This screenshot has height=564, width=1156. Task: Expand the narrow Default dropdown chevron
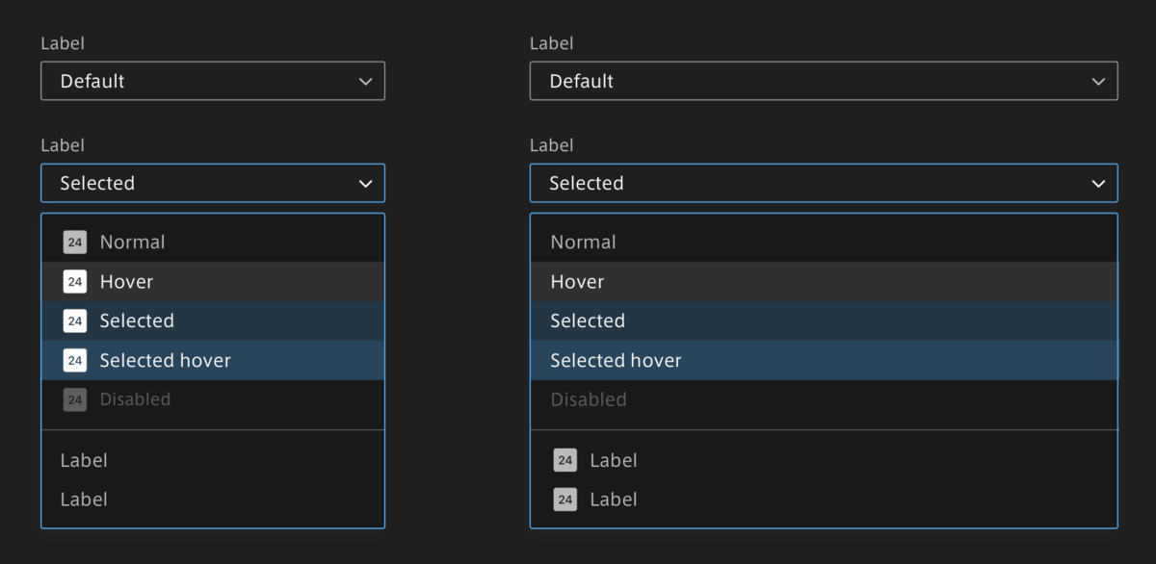pyautogui.click(x=365, y=82)
